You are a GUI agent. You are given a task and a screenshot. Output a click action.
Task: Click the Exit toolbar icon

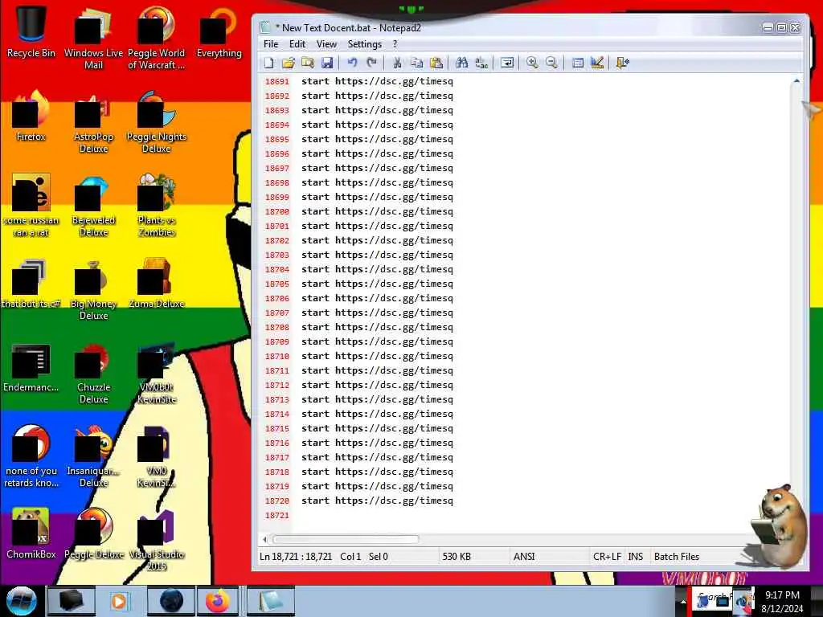(x=623, y=63)
